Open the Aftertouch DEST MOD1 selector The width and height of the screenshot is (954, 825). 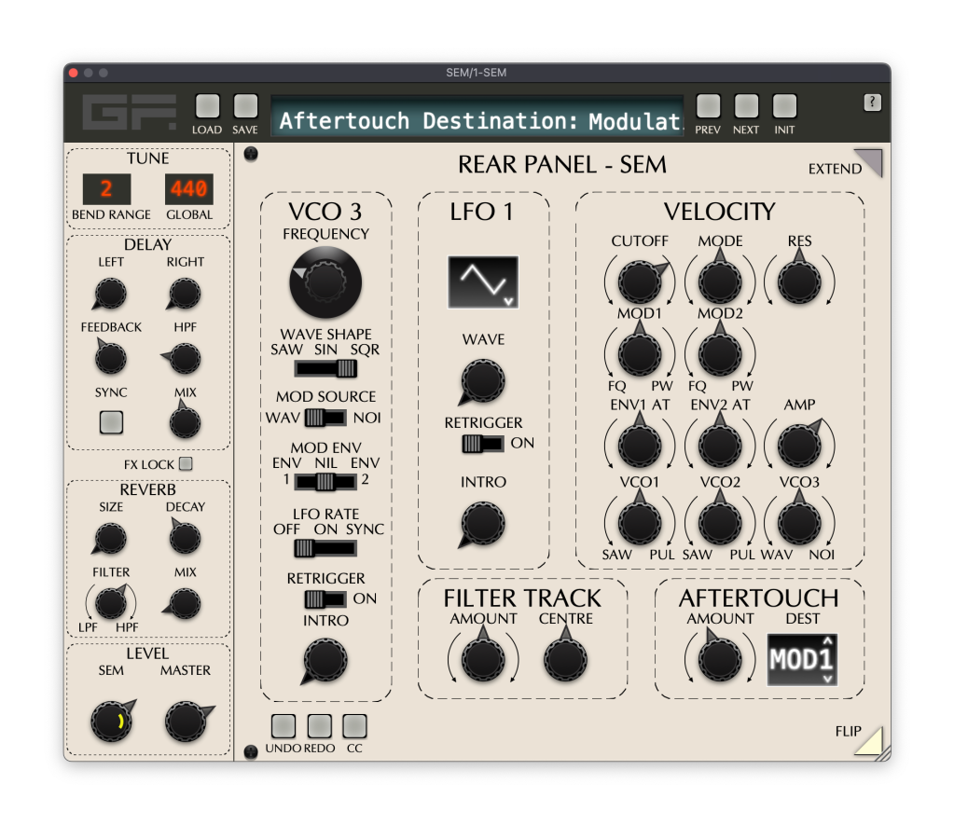point(802,660)
